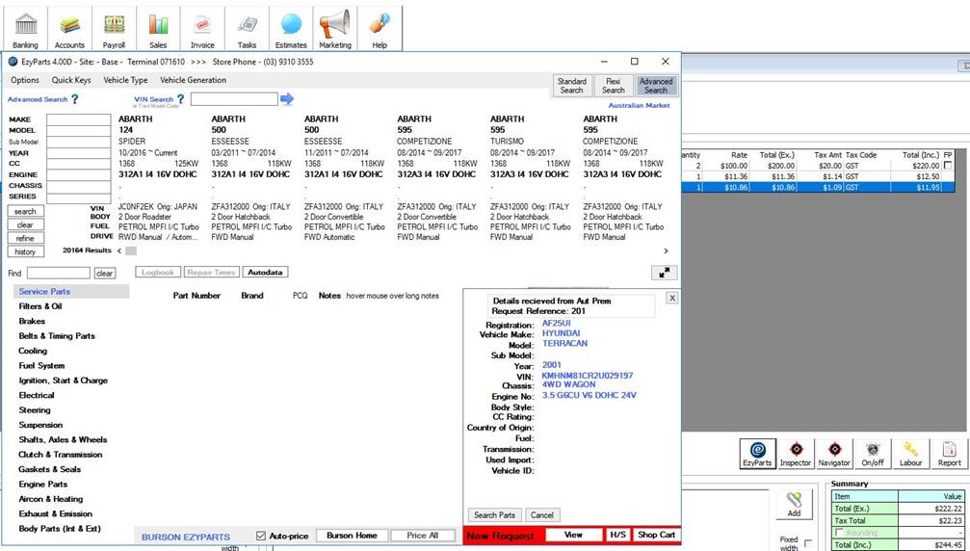The height and width of the screenshot is (551, 970).
Task: Switch to Flexi Search mode
Action: click(614, 86)
